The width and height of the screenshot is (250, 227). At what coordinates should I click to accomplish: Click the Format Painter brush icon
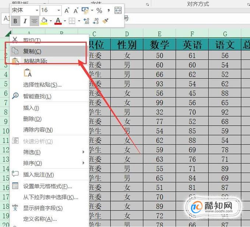tap(105, 21)
